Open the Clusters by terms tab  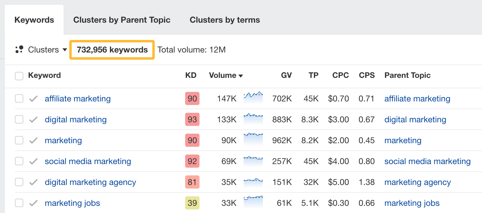(x=225, y=20)
